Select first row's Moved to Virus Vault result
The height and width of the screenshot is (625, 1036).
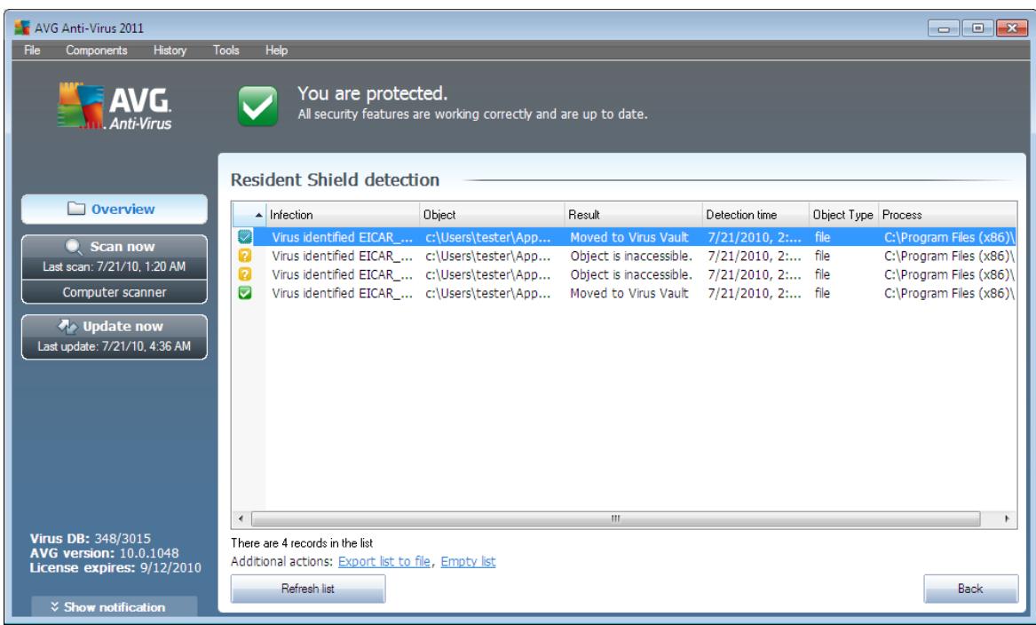(629, 237)
